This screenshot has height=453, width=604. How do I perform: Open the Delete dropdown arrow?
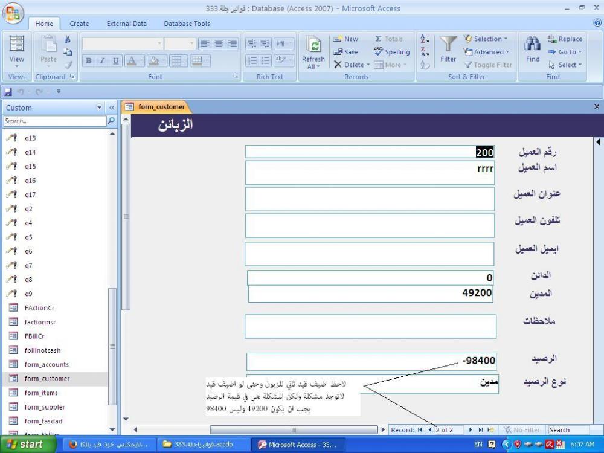tap(368, 65)
